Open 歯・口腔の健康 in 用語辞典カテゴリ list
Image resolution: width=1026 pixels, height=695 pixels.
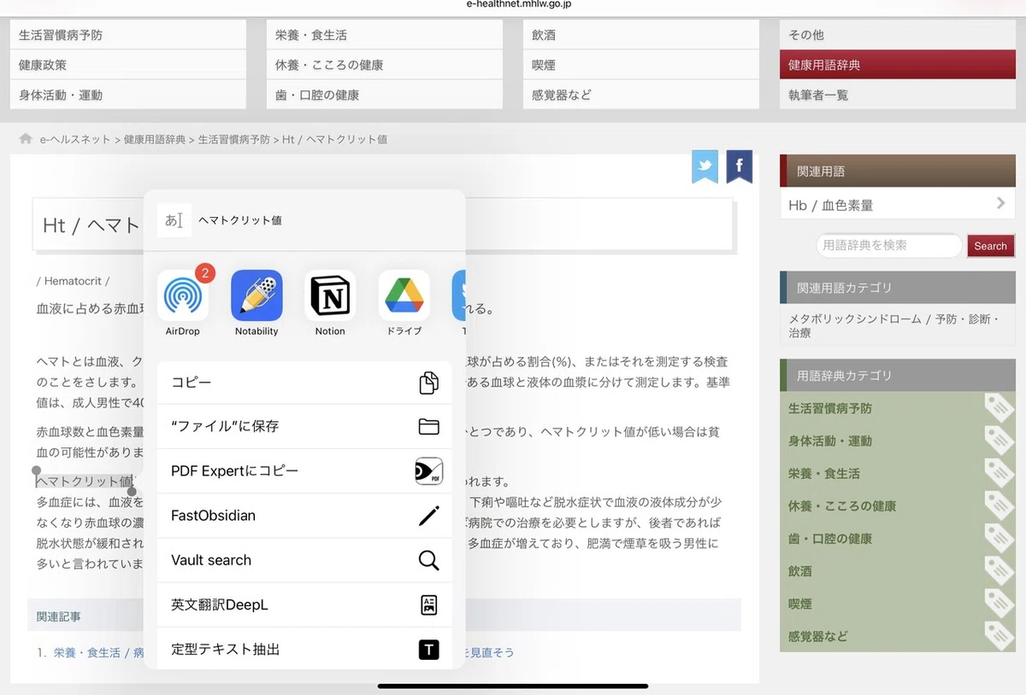[830, 539]
